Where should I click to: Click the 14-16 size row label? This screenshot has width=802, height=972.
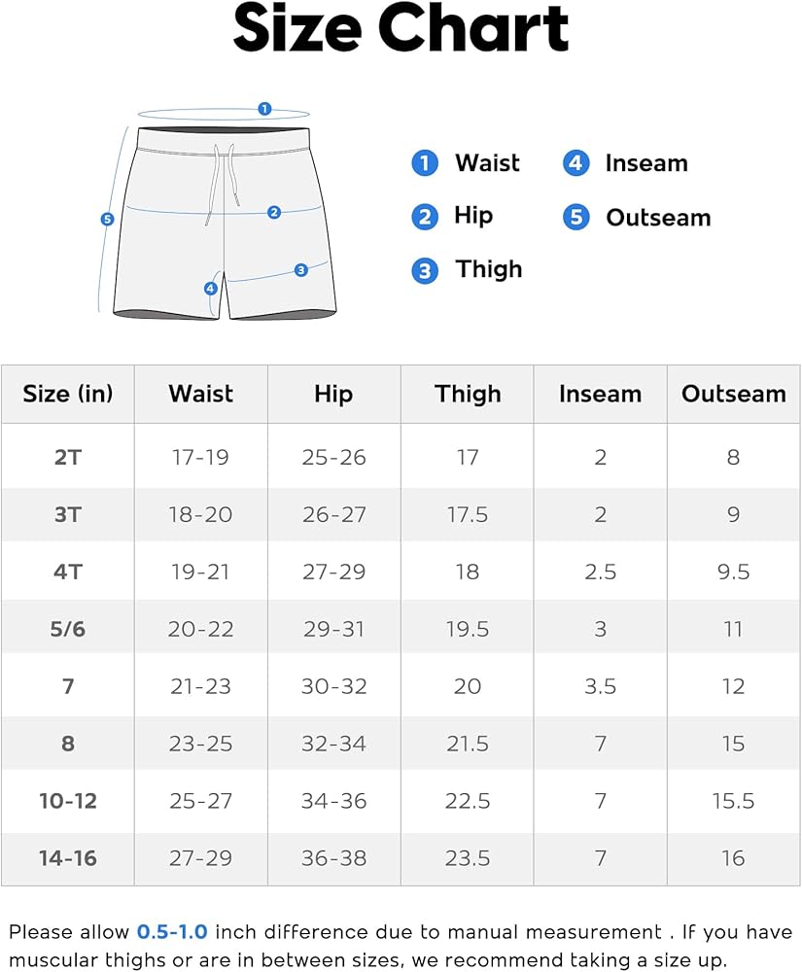pyautogui.click(x=67, y=858)
